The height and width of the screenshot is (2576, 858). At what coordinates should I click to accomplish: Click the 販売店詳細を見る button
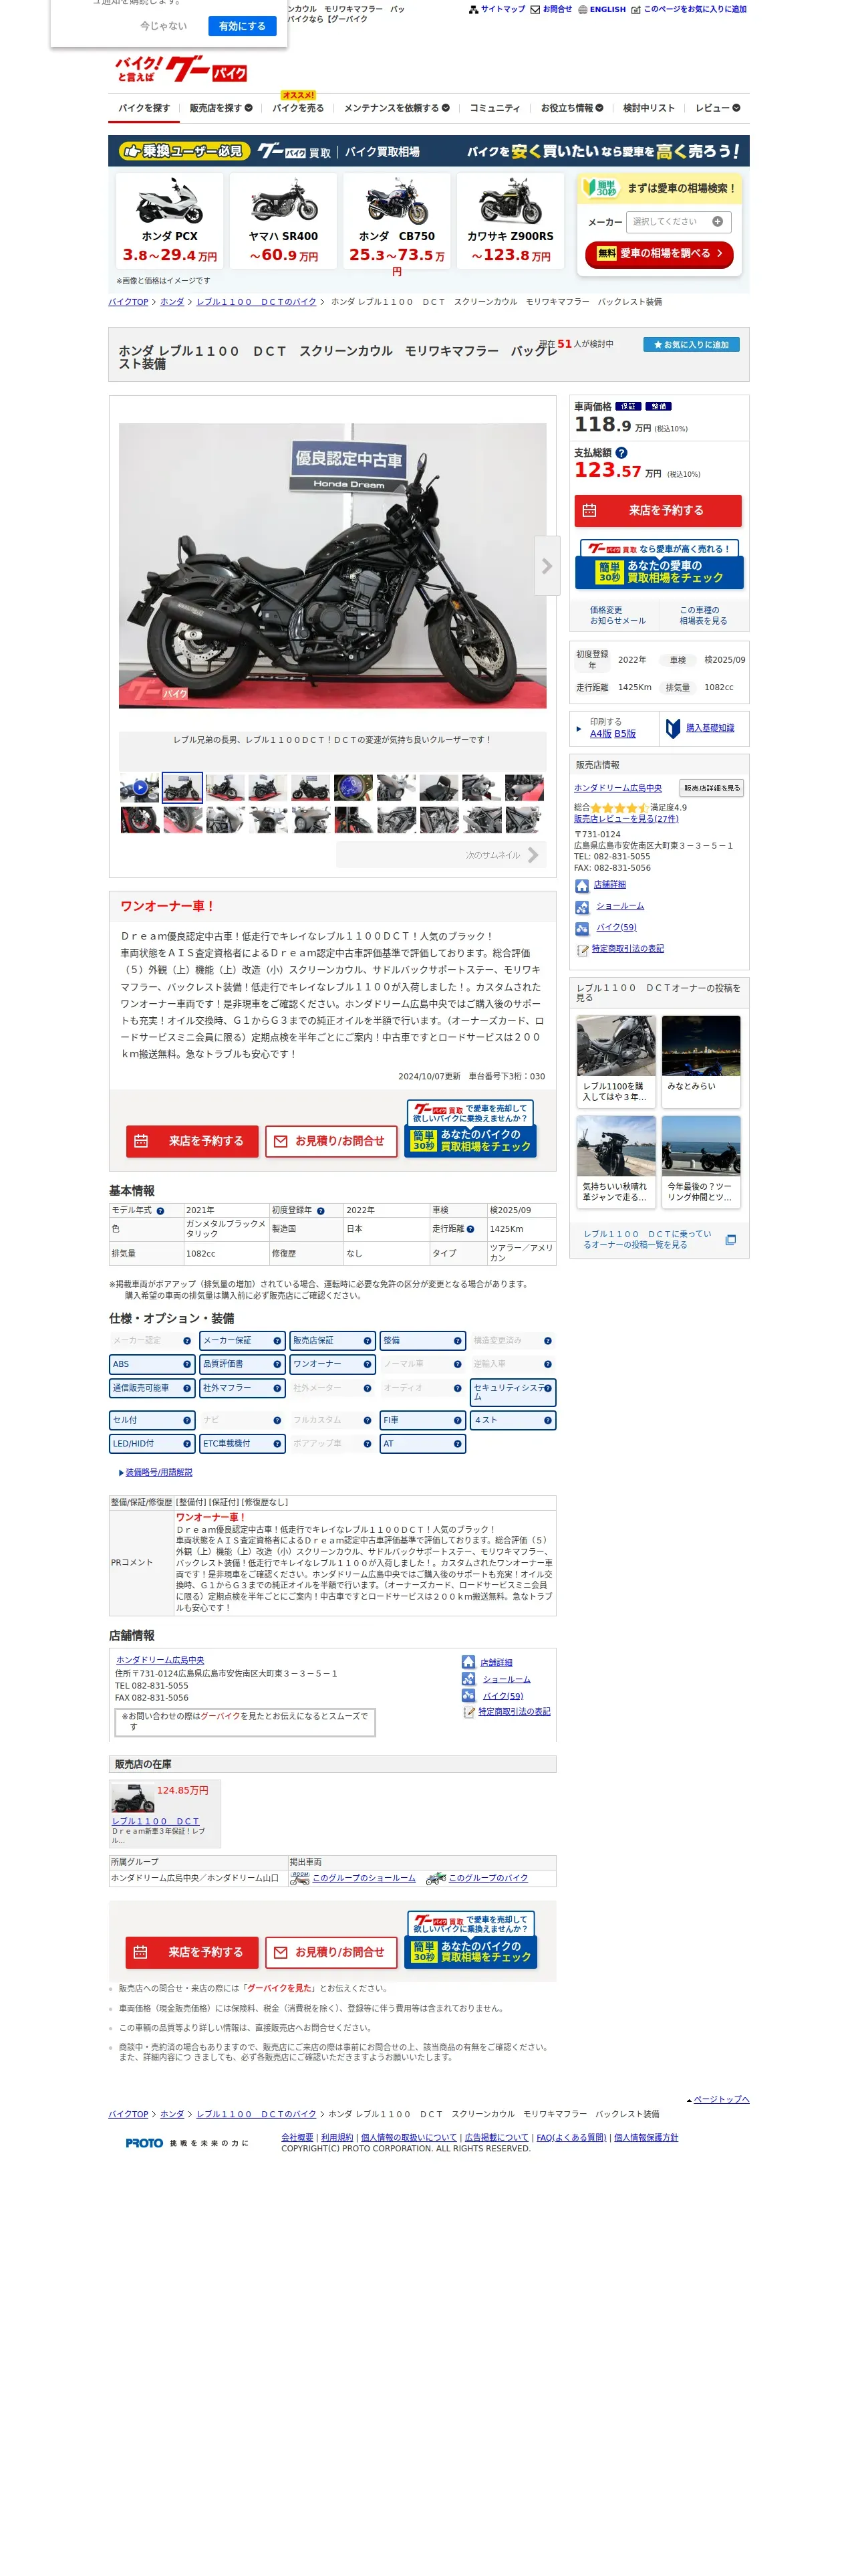(711, 788)
